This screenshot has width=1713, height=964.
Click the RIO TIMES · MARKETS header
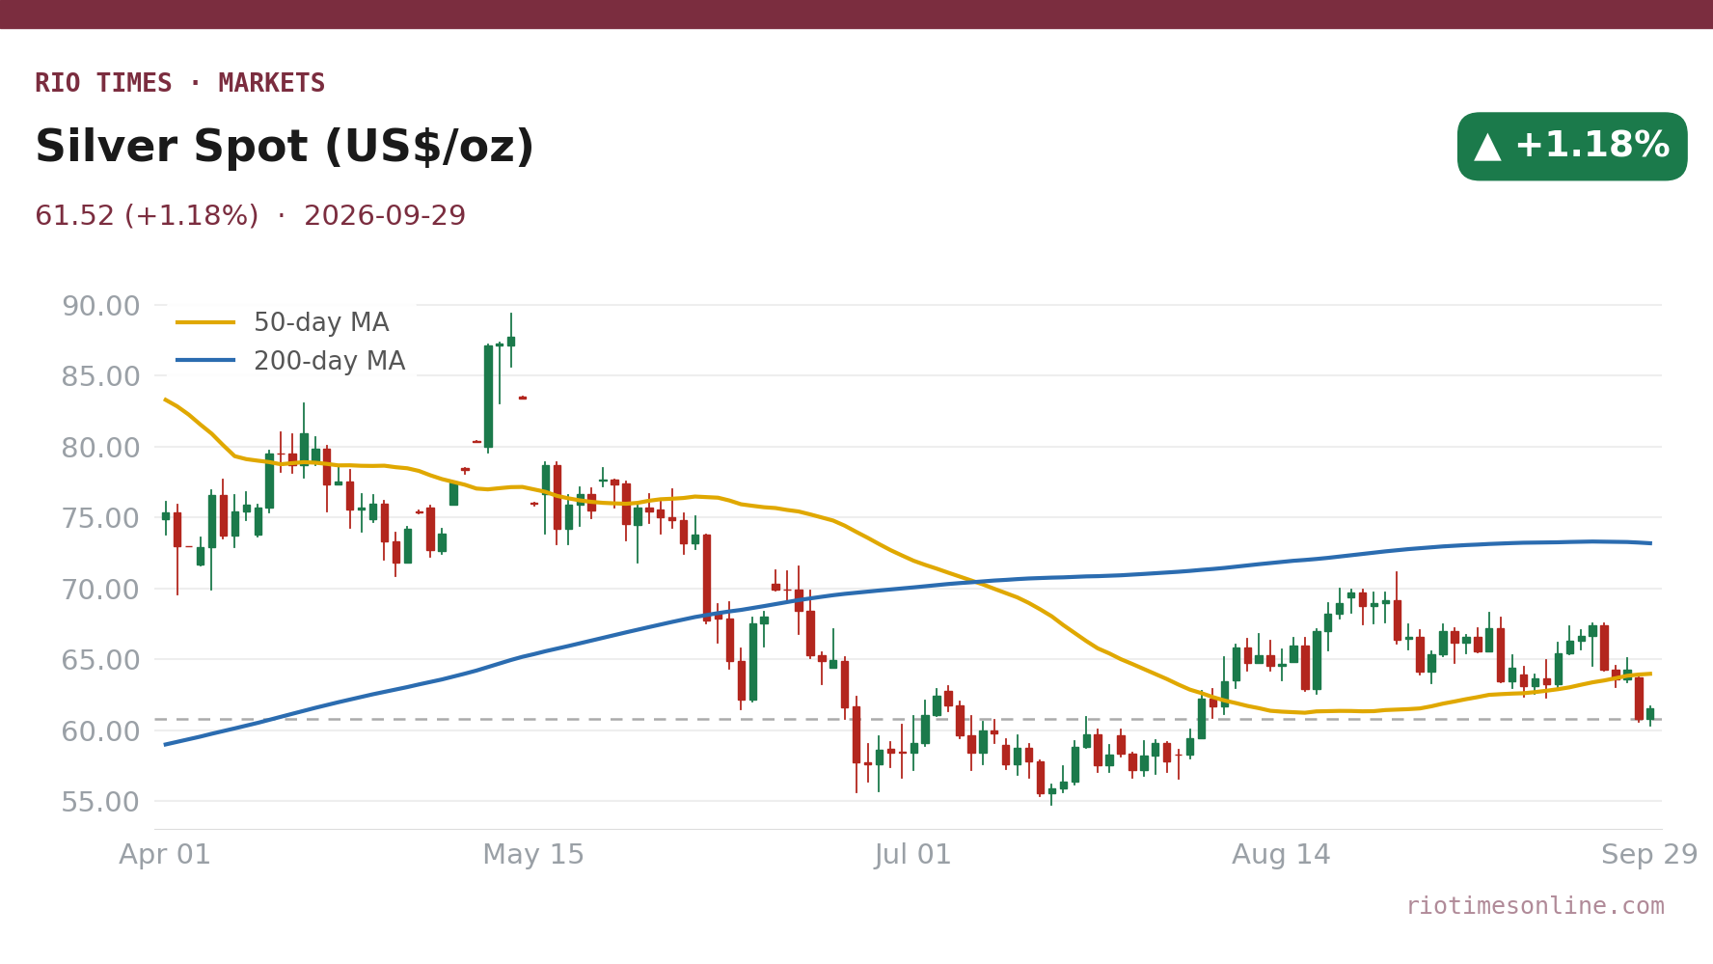click(180, 83)
